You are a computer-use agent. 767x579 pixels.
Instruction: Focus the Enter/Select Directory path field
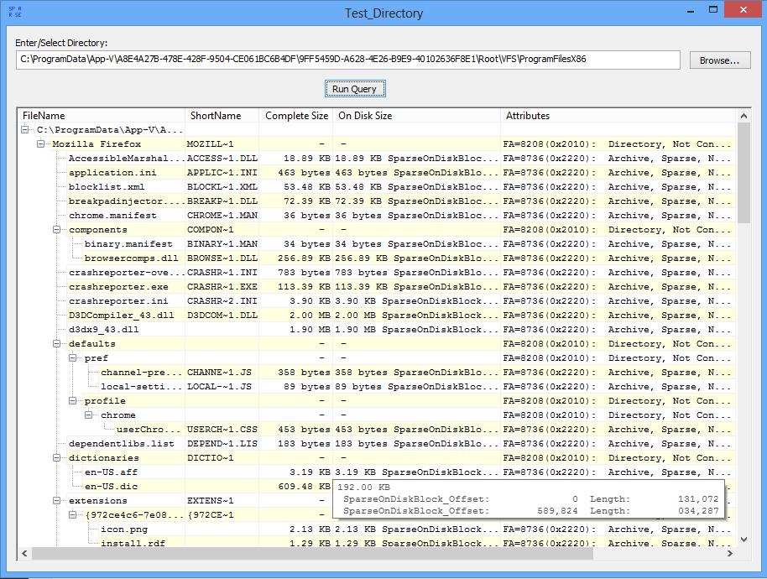(347, 60)
